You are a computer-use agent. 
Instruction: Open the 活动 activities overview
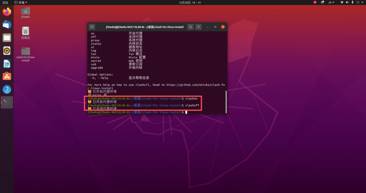tap(5, 2)
